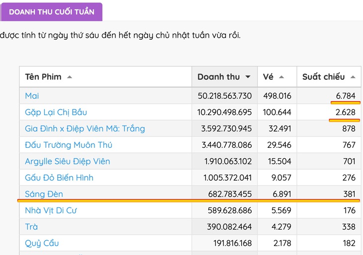
Task: Open the Mai movie link
Action: [x=32, y=96]
